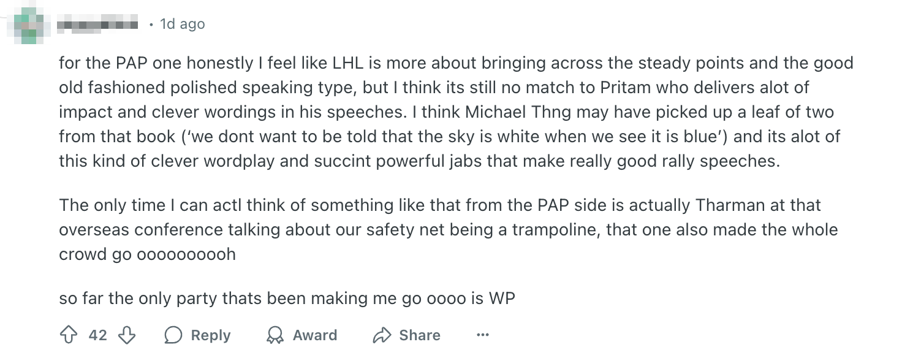Open the commenter's blurred avatar
Screen dimensions: 902x358
pyautogui.click(x=29, y=24)
